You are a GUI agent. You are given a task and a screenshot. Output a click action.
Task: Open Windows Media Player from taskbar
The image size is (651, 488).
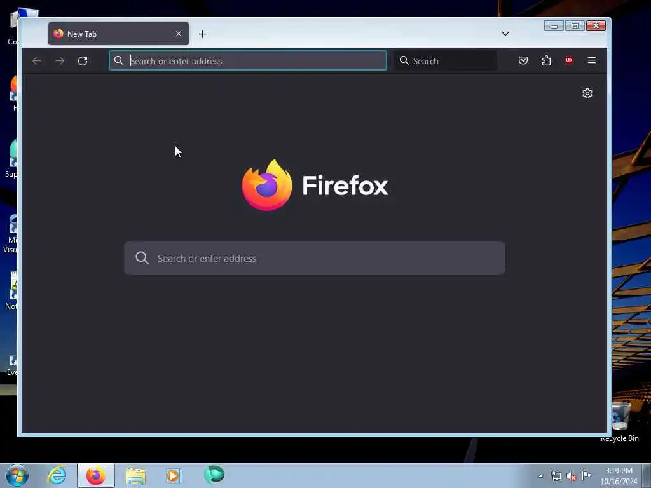click(174, 475)
